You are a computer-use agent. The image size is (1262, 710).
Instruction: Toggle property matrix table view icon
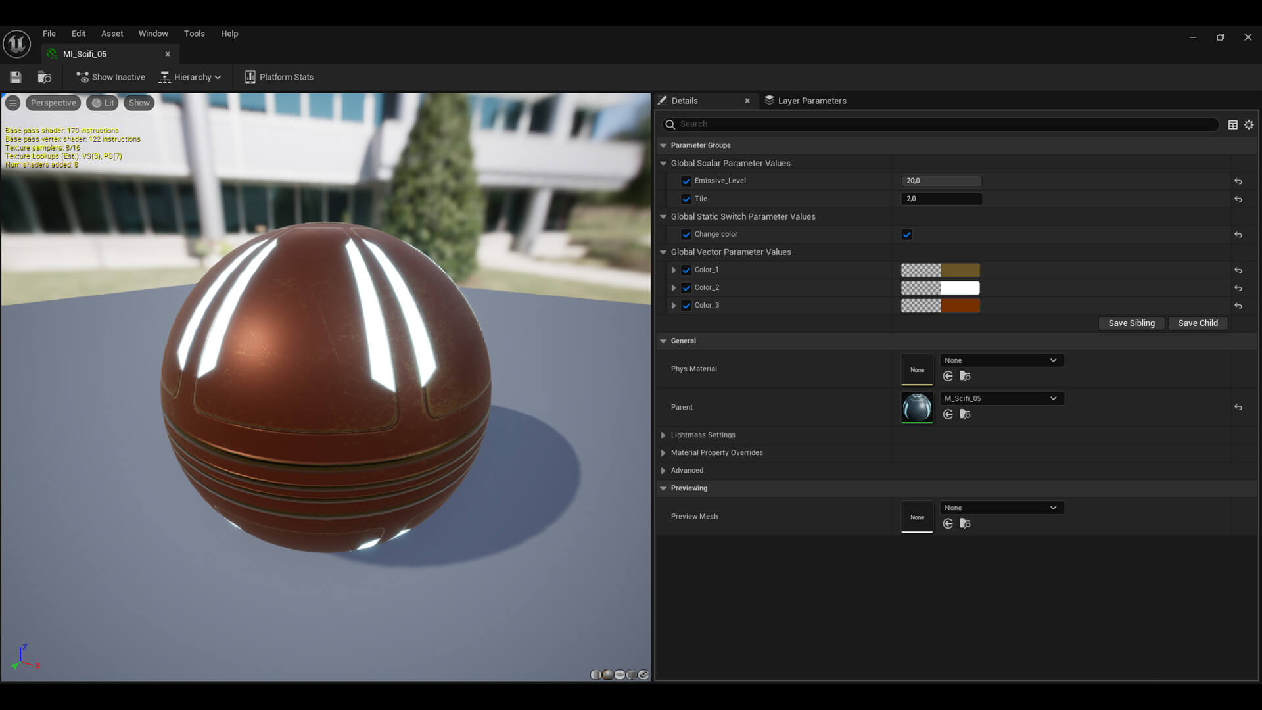point(1233,124)
